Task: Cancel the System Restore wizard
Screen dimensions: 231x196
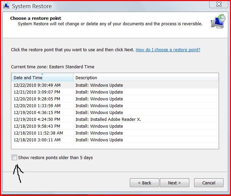Action: [209, 183]
